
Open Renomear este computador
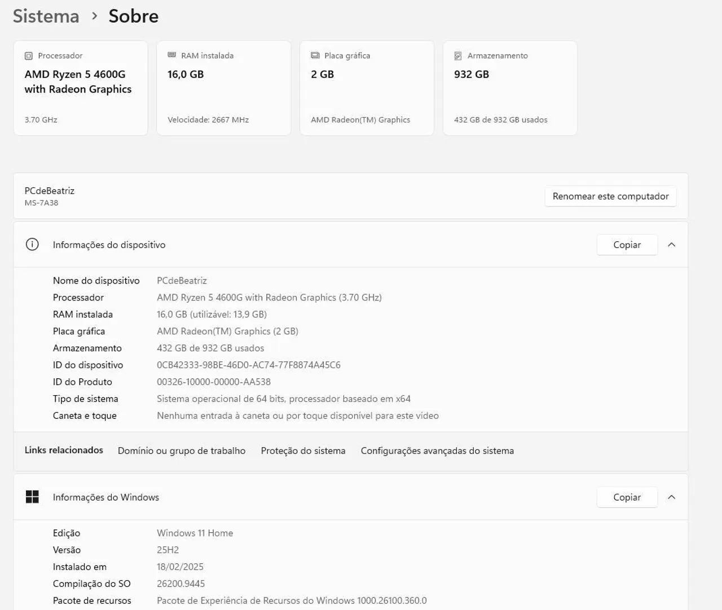tap(610, 196)
